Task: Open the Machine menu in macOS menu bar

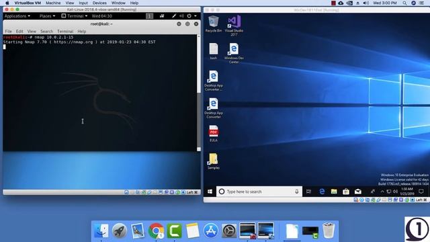Action: pyautogui.click(x=53, y=3)
